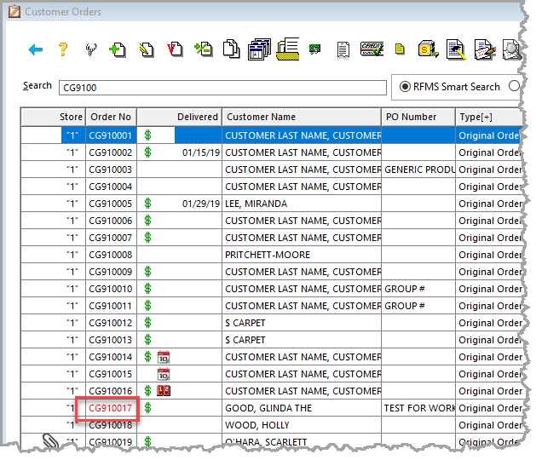Click the small green money icon
536x460 pixels.
pos(314,49)
